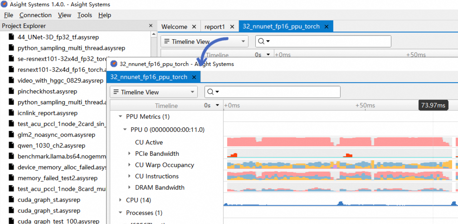This screenshot has height=224, width=458.
Task: Click file icon of test_acu_pccl_1node_2card entry
Action: pyautogui.click(x=11, y=124)
